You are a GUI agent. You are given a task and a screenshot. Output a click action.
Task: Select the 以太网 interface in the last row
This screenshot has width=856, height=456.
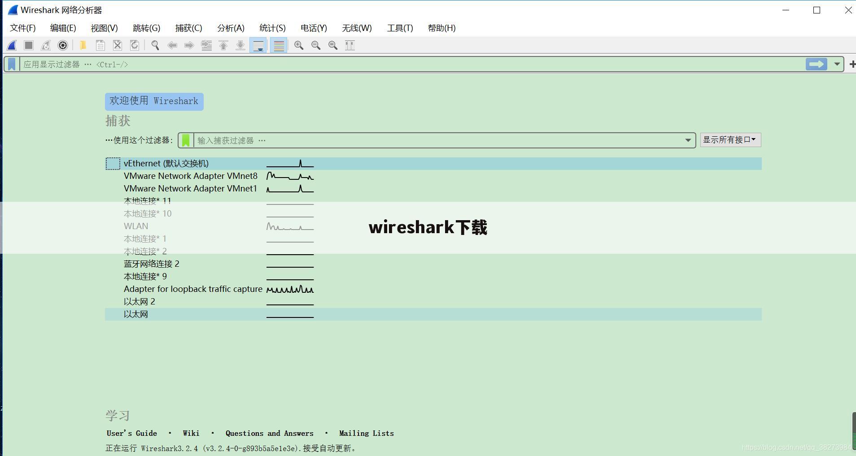(x=433, y=314)
